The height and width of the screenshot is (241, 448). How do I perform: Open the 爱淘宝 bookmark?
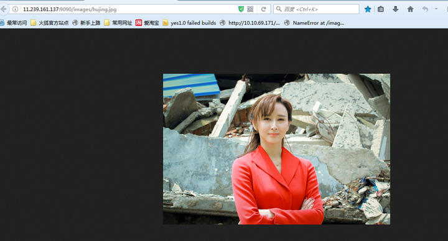[147, 23]
